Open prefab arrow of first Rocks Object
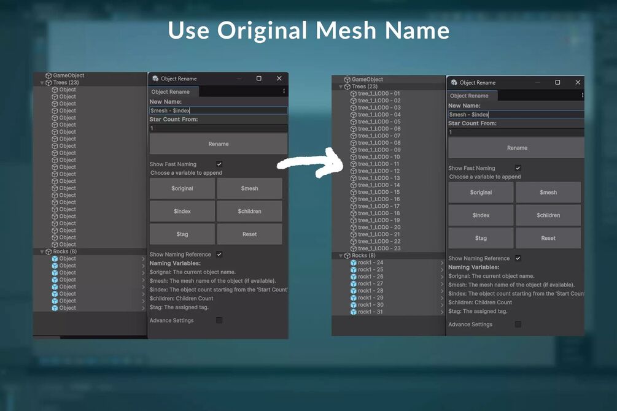 (x=143, y=259)
